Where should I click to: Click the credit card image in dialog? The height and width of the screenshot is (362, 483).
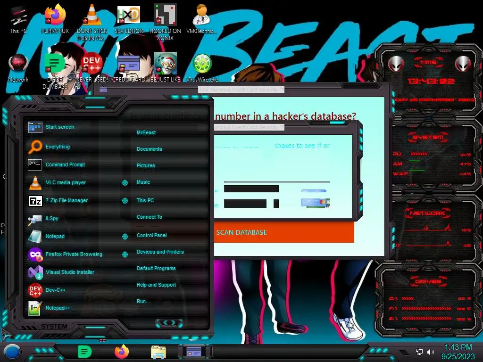click(315, 202)
